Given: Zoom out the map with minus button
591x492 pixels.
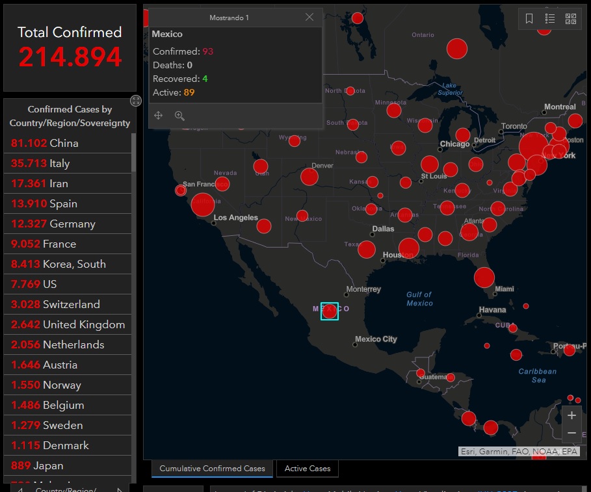Looking at the screenshot, I should 571,433.
